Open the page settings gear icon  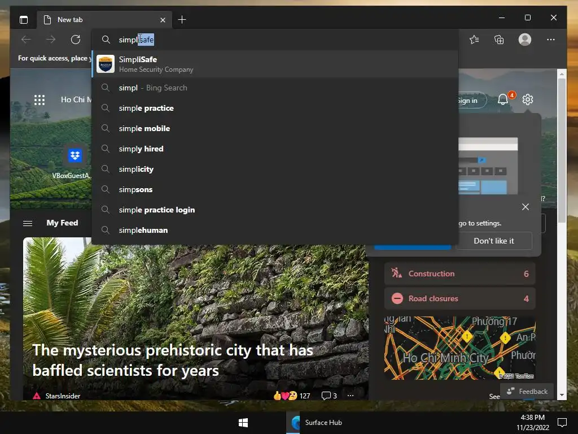pyautogui.click(x=528, y=99)
